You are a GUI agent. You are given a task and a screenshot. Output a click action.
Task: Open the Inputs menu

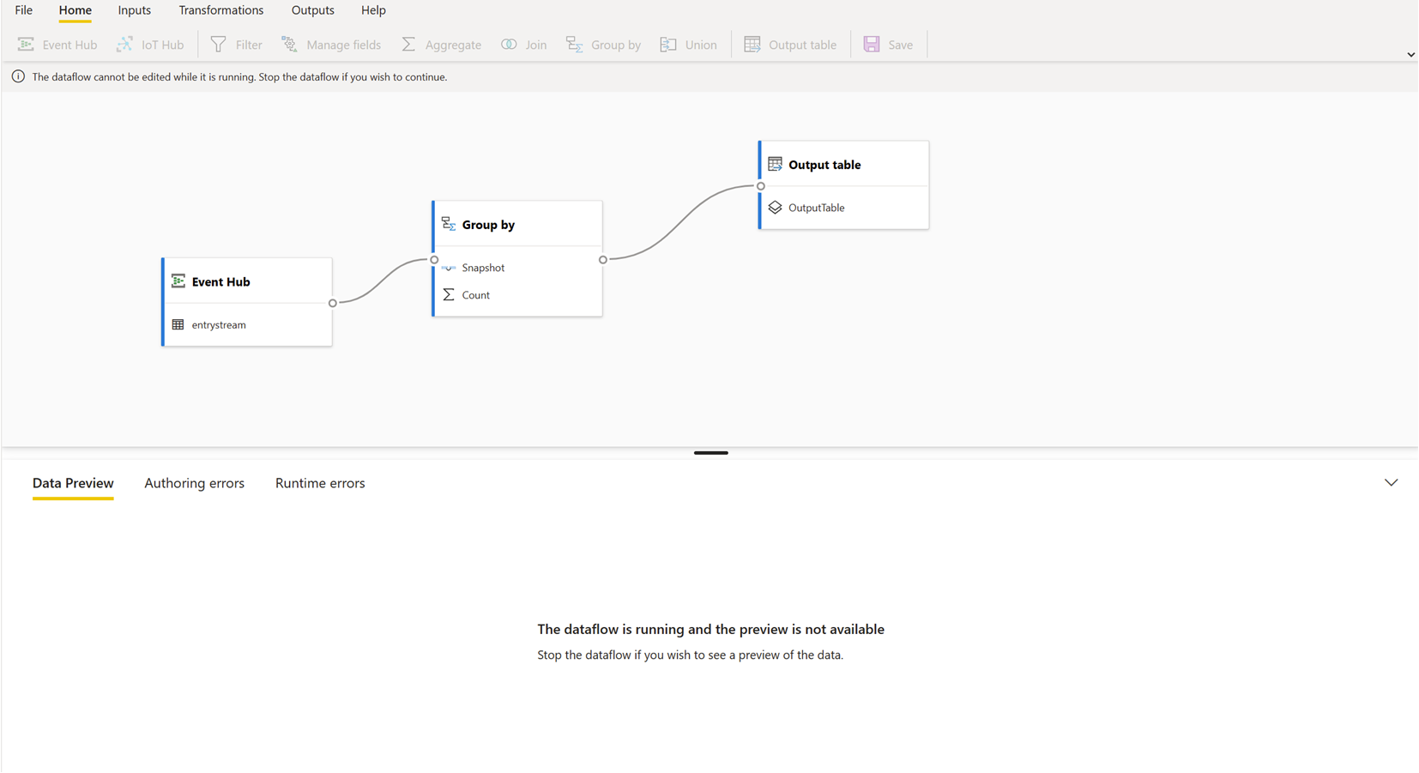134,9
